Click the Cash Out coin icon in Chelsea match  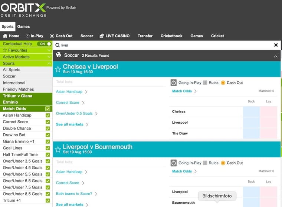(223, 83)
